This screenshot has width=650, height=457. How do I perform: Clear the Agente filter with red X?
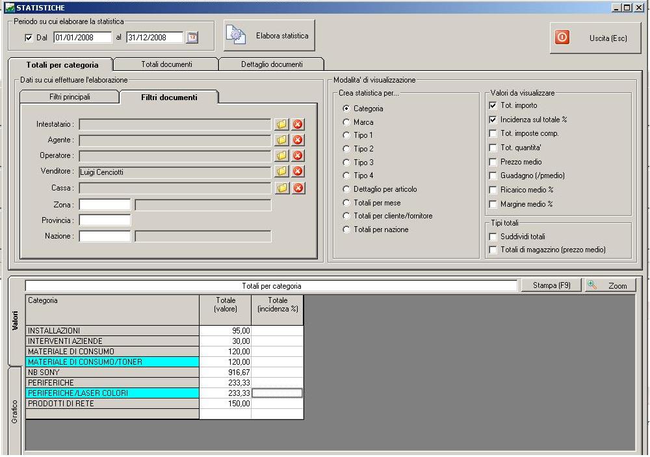pyautogui.click(x=298, y=140)
